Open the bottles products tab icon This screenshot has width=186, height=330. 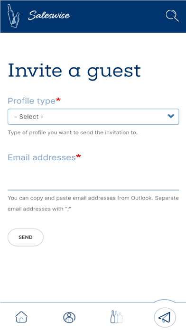116,317
